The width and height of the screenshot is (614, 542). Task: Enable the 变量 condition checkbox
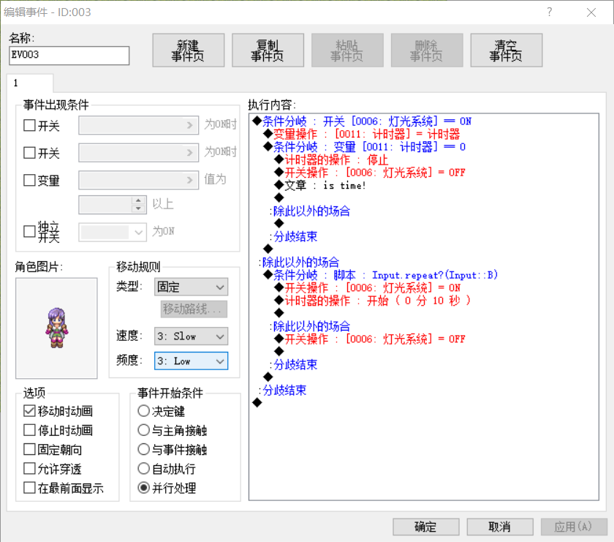click(29, 180)
